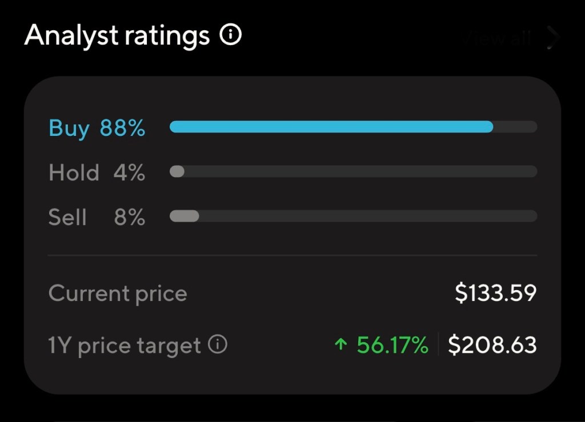Click the Hold rating progress bar
The image size is (585, 422).
tap(353, 171)
